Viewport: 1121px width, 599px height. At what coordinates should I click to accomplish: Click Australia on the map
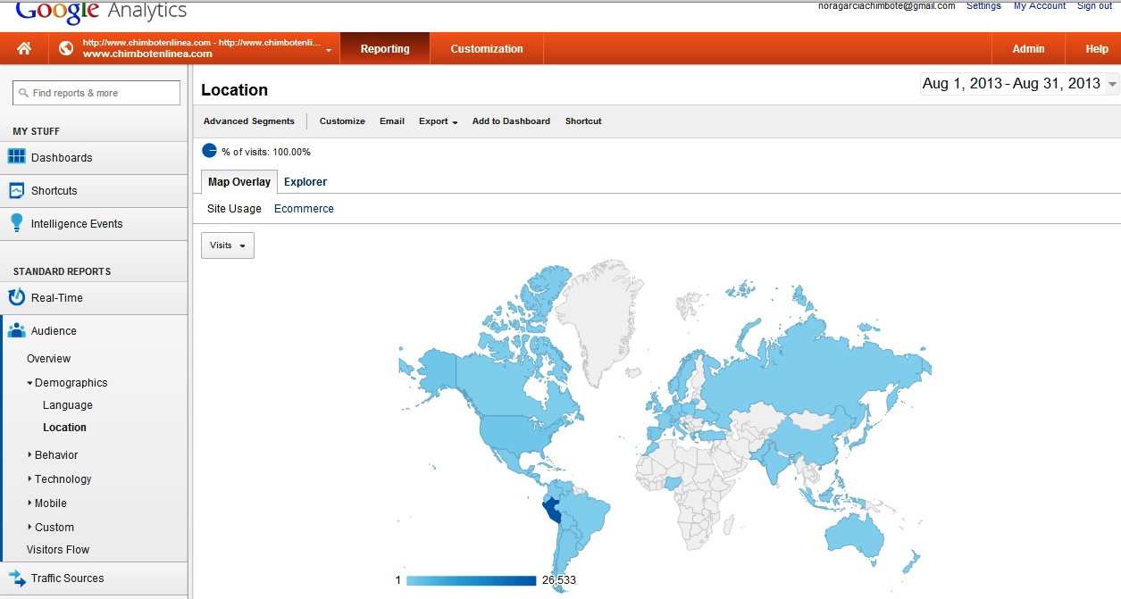pyautogui.click(x=856, y=537)
